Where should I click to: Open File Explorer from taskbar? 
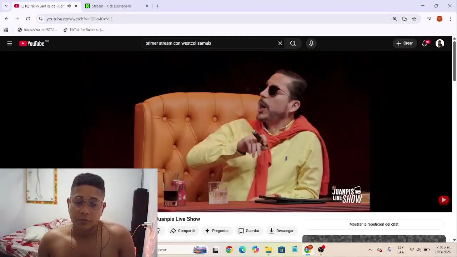[x=268, y=250]
